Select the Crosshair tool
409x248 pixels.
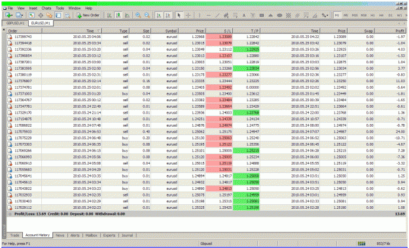[188, 16]
